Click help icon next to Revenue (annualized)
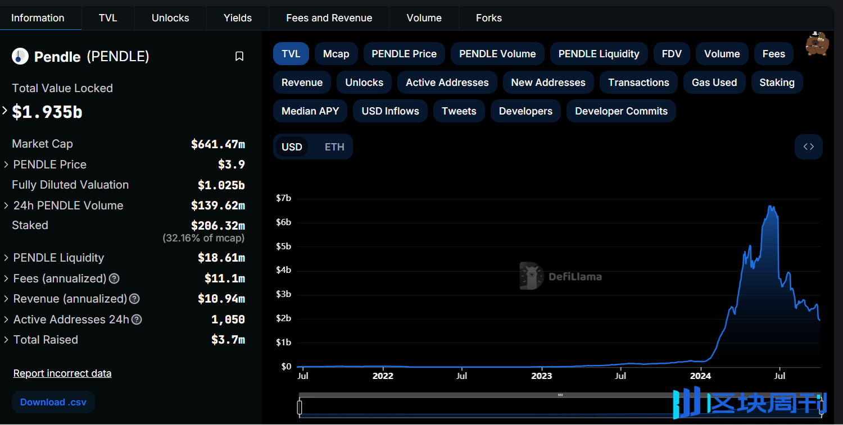Screen dimensions: 843x425 coord(134,299)
